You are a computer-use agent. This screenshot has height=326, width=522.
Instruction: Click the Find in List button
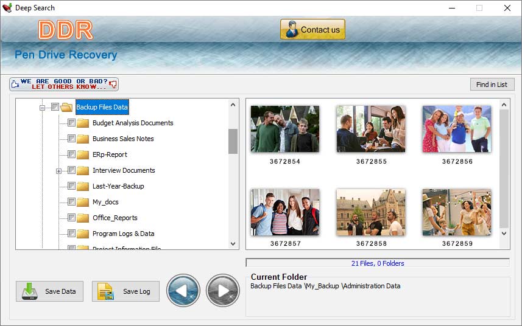[492, 85]
